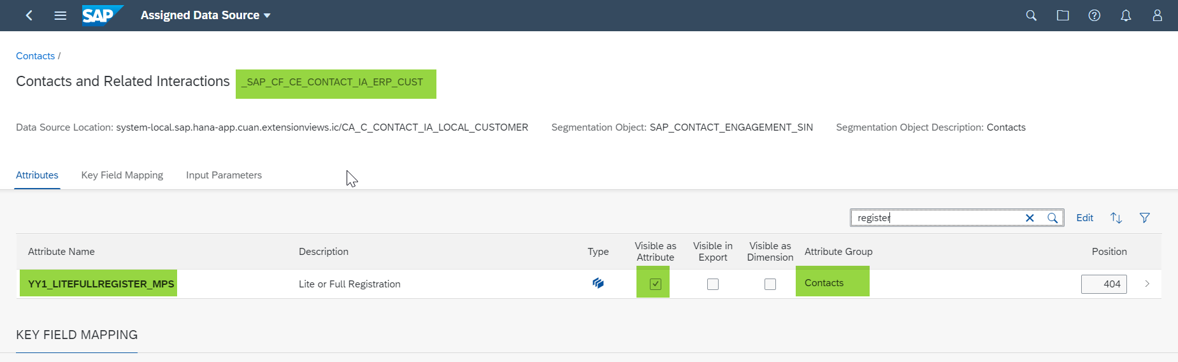
Task: Click the Position field showing 404
Action: 1104,284
